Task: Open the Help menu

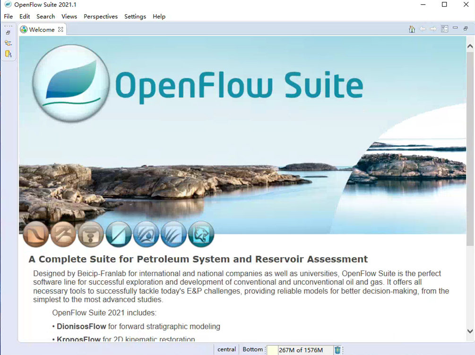Action: pos(159,17)
